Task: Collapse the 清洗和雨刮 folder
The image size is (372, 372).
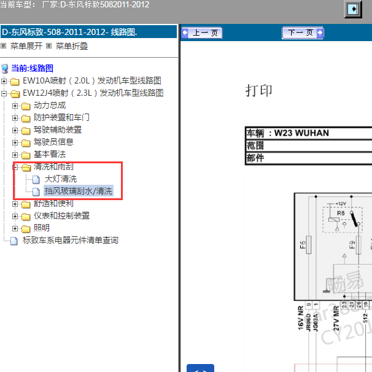Action: 15,167
